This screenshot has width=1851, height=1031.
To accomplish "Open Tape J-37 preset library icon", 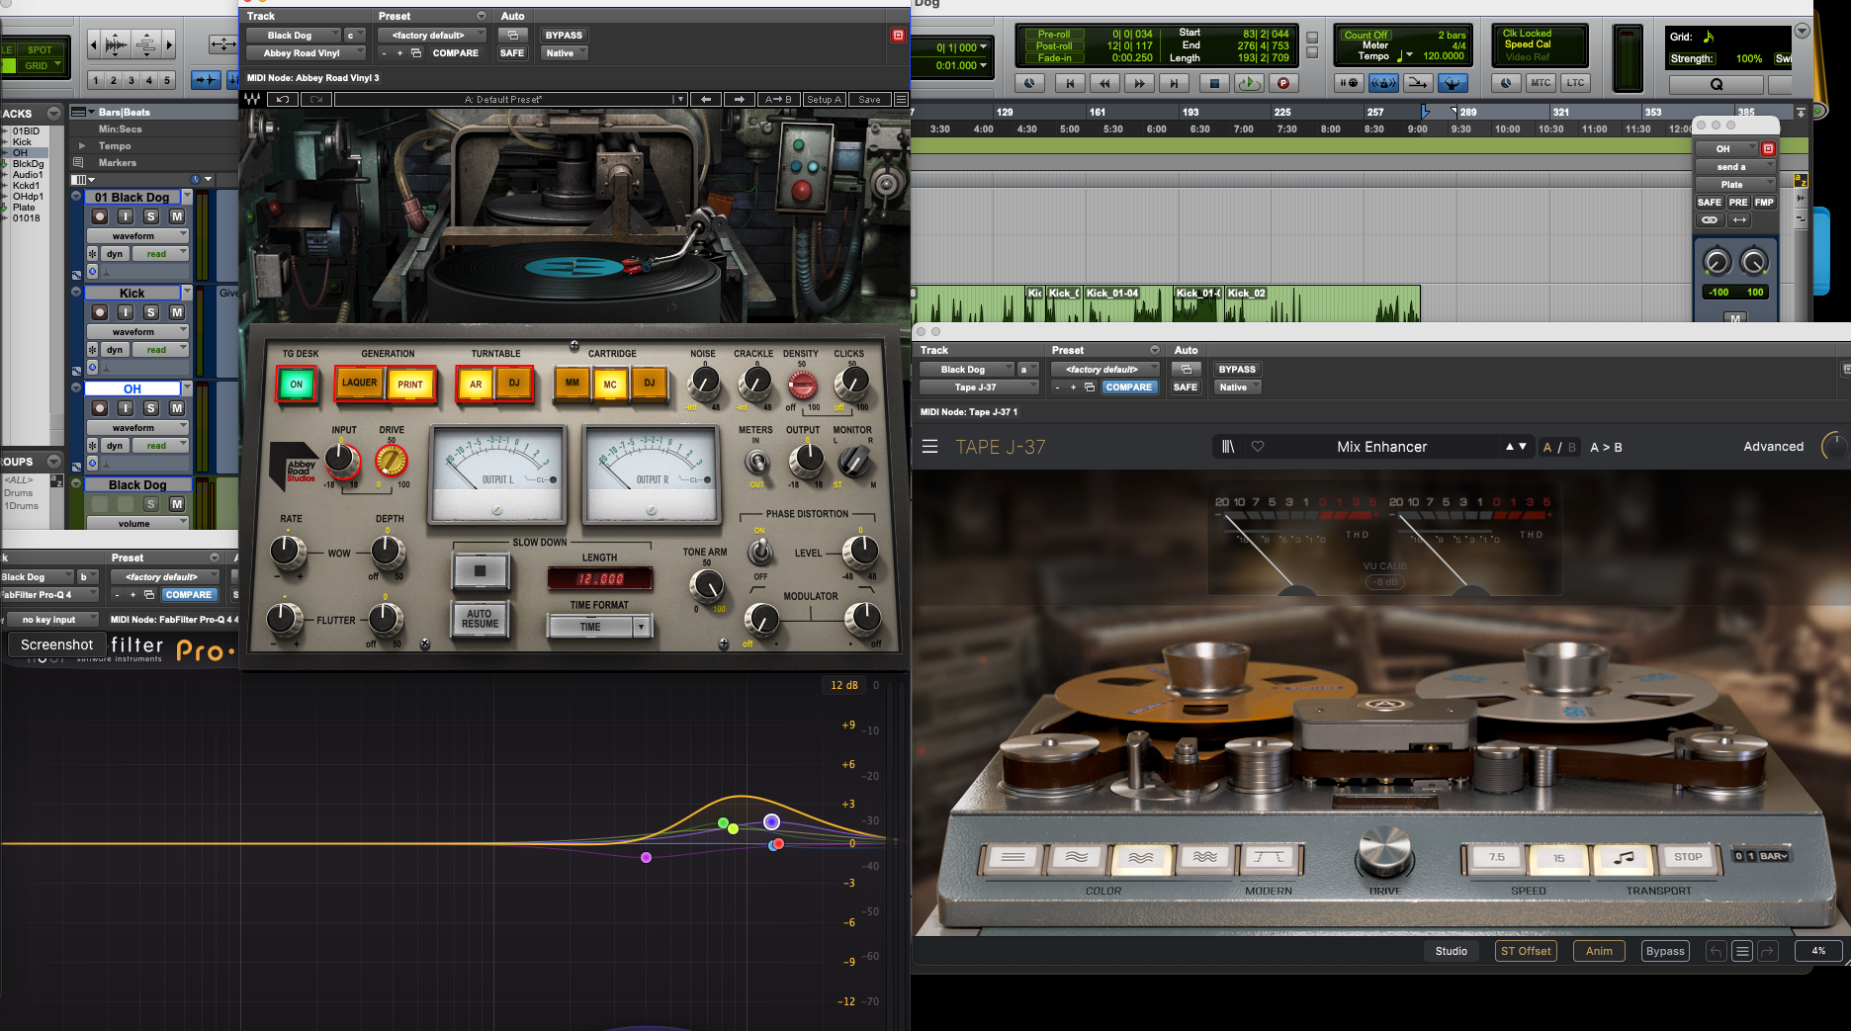I will pyautogui.click(x=1228, y=447).
